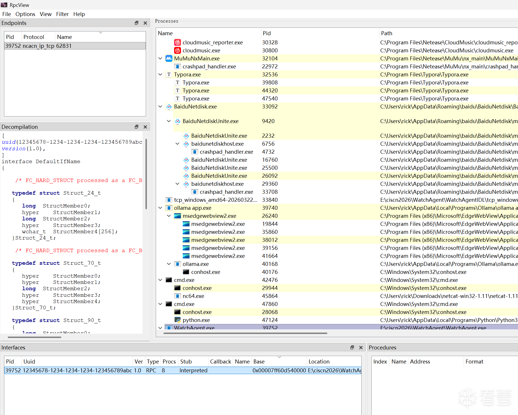518x415 pixels.
Task: Close the Endpoints panel
Action: (x=145, y=23)
